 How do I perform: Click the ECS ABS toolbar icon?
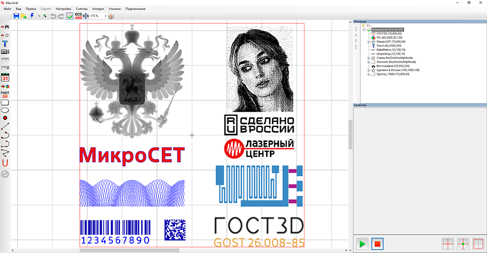click(78, 16)
